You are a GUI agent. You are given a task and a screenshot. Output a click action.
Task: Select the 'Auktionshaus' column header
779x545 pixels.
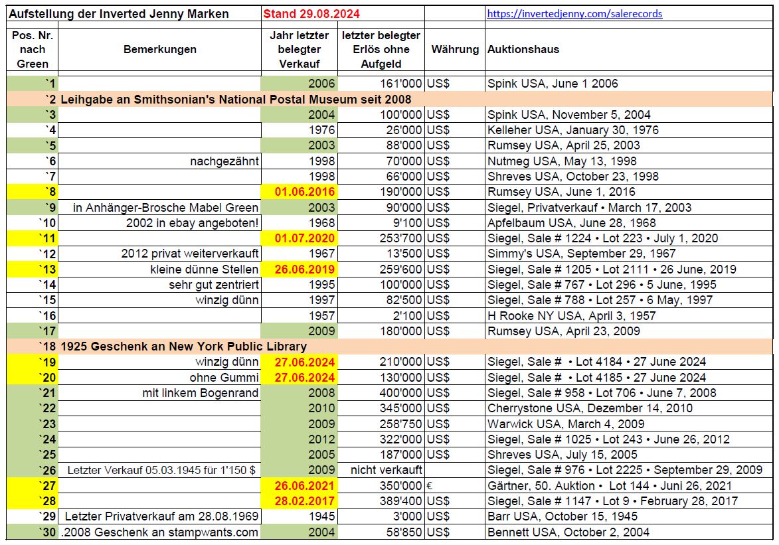(x=523, y=49)
